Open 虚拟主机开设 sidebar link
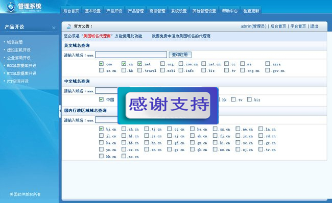Viewport: 332px width, 203px height. 18,50
